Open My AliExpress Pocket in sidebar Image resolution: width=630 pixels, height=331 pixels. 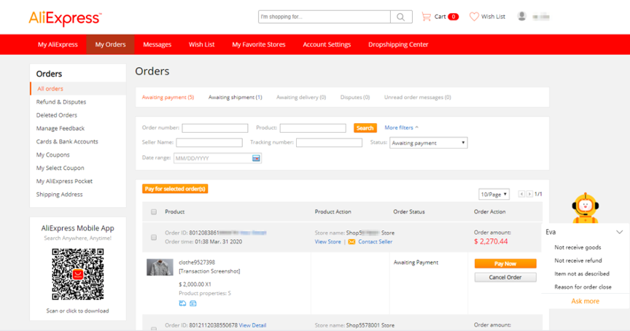click(x=64, y=181)
